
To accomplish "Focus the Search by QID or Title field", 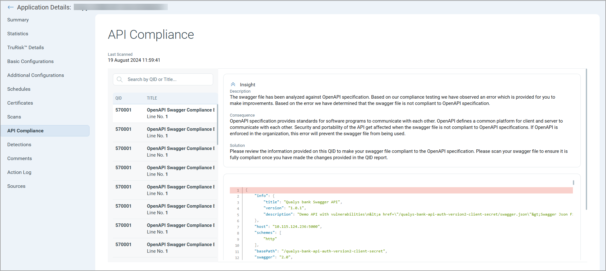I will [x=163, y=79].
